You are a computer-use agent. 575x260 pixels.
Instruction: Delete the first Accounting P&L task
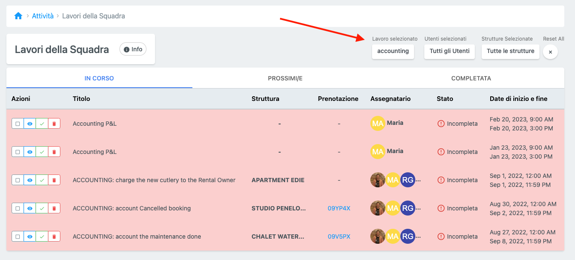pos(54,124)
